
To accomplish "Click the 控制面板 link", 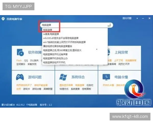I will tap(86, 89).
